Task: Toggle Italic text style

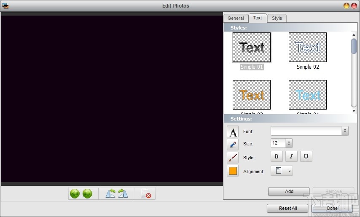Action: coord(291,156)
